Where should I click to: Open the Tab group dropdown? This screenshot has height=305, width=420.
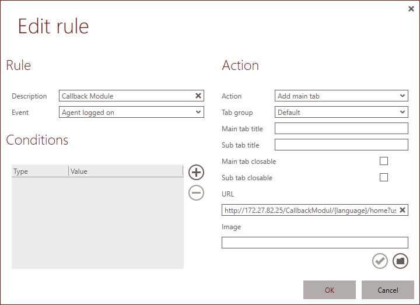point(341,113)
